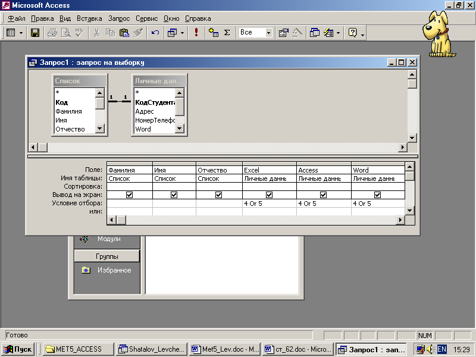
Task: Click the Группы button in database window
Action: [107, 256]
